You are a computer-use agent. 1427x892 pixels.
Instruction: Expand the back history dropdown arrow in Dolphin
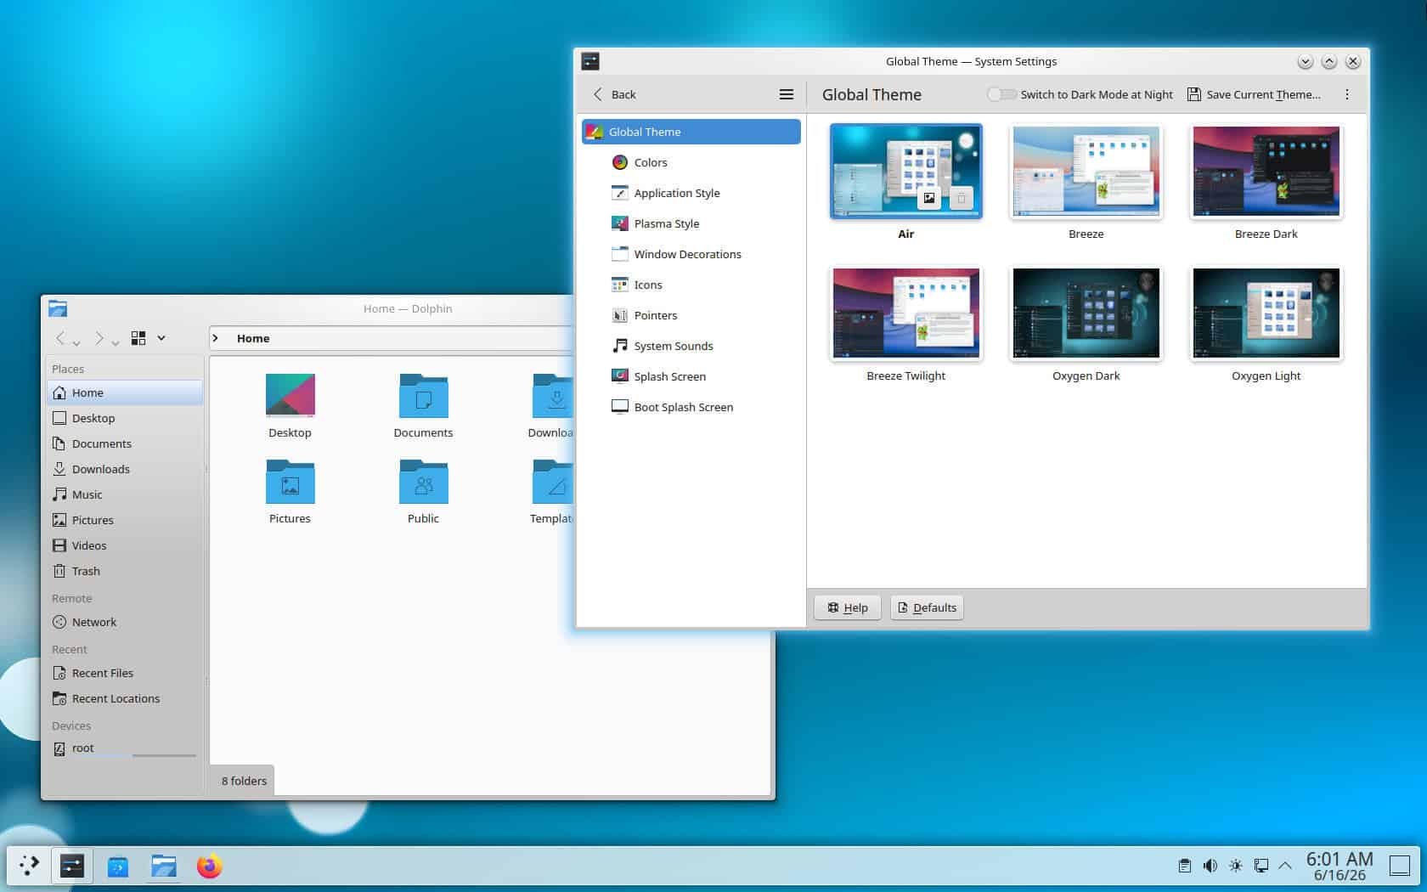pos(76,343)
